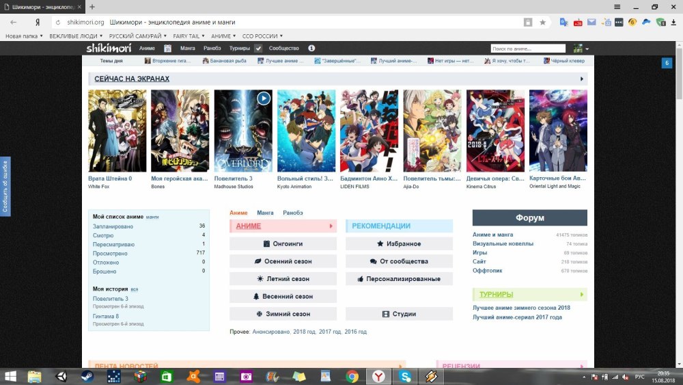This screenshot has height=385, width=683.
Task: Open File Explorer from the taskbar
Action: coord(34,376)
